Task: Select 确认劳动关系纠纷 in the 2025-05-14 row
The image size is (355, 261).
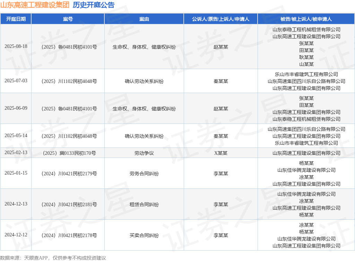Action: [144, 136]
